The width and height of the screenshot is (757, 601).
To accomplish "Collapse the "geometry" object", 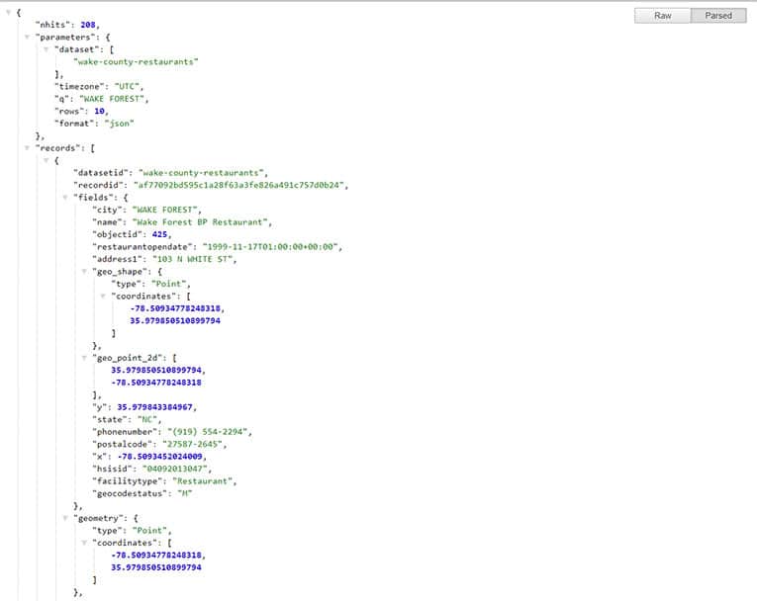I will pyautogui.click(x=65, y=517).
